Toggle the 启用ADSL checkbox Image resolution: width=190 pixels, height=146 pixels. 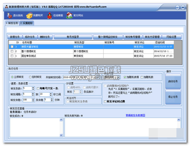(68, 87)
